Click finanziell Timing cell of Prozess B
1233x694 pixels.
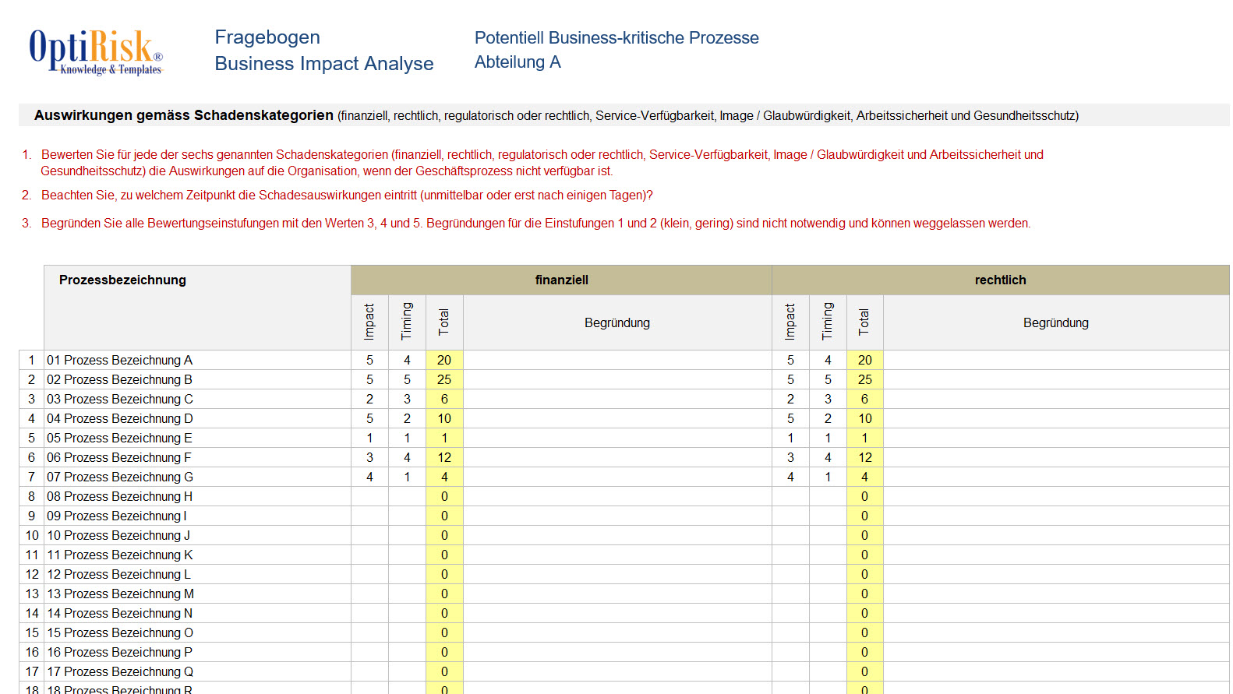[407, 379]
